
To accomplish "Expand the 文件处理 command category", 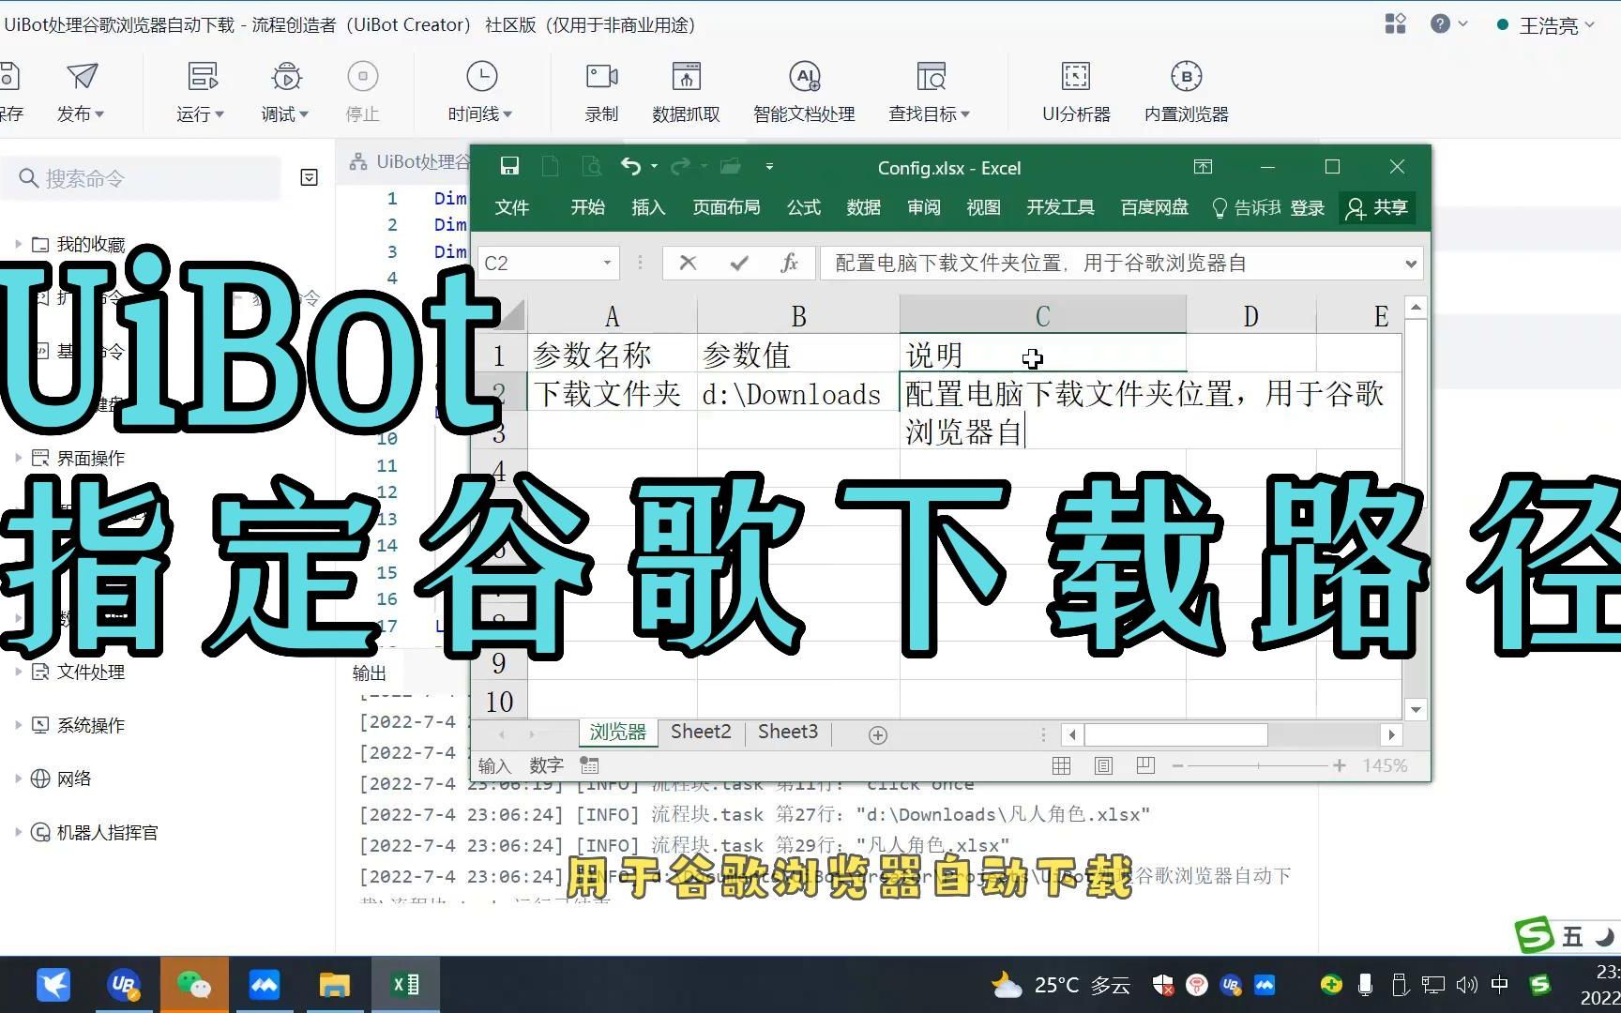I will (x=18, y=672).
